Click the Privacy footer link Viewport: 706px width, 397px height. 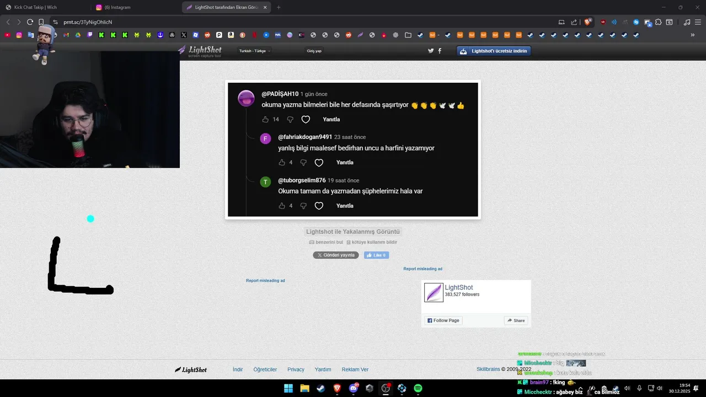point(296,369)
